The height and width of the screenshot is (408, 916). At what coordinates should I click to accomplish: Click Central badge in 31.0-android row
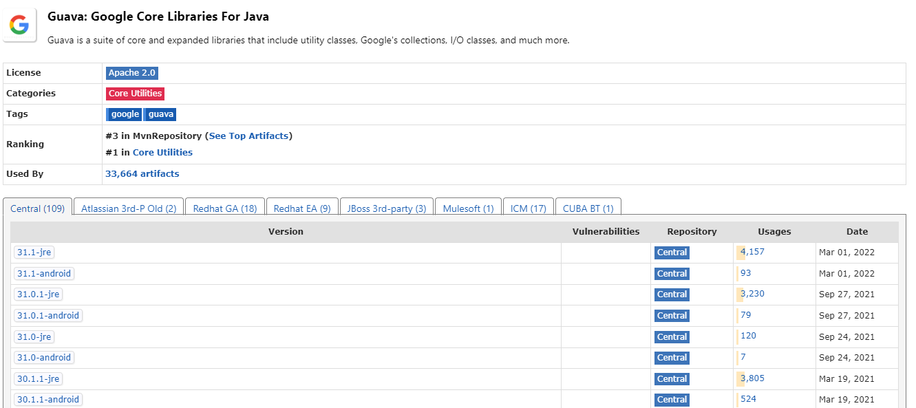tap(672, 358)
